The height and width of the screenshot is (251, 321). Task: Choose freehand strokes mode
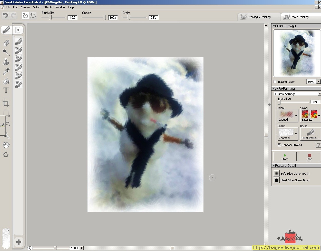click(x=25, y=16)
